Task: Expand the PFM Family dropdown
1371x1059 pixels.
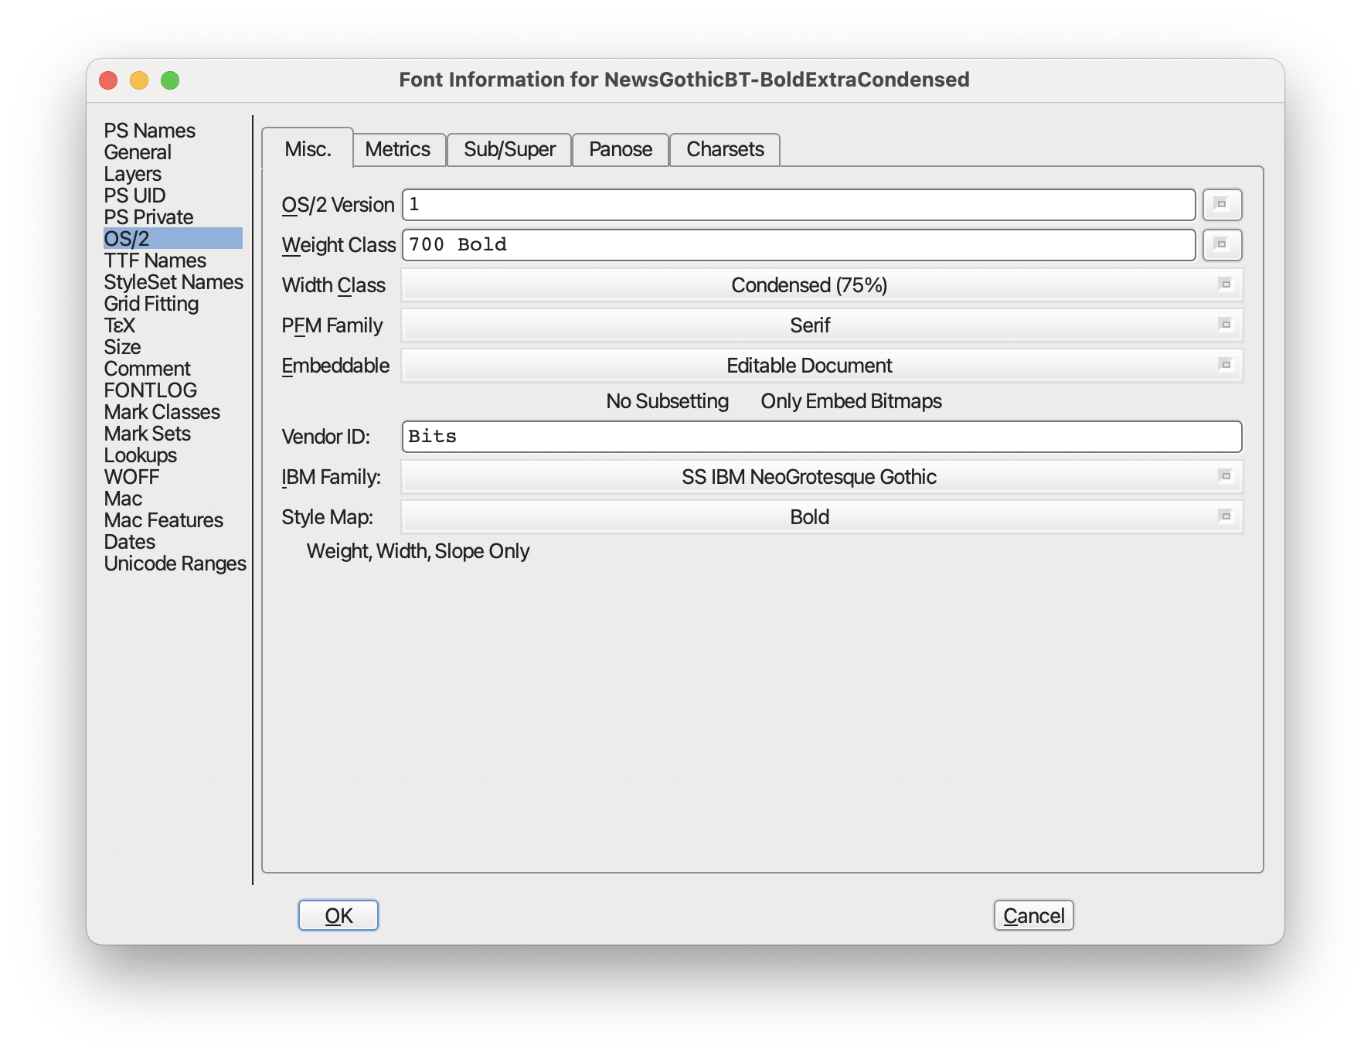Action: [x=822, y=325]
